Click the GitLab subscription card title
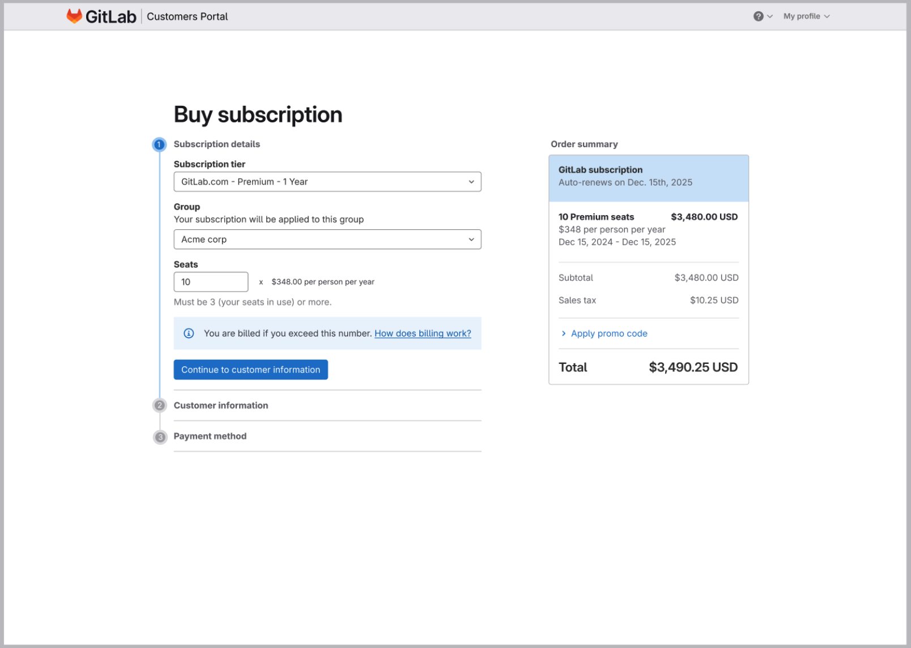Screen dimensions: 911x648 pos(601,170)
